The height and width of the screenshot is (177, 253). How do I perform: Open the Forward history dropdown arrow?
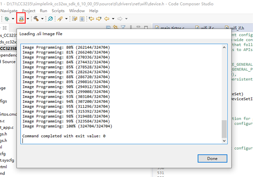[126, 19]
